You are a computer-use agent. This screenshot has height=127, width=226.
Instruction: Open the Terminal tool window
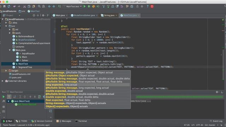pos(81,121)
